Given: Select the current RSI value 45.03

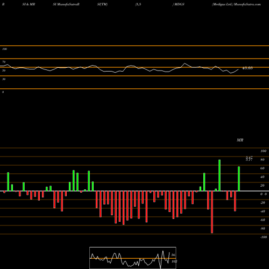Looking at the screenshot, I should [247, 68].
